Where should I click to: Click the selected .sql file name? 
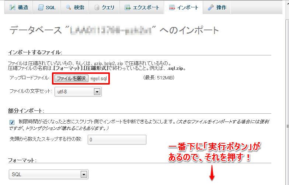99,78
